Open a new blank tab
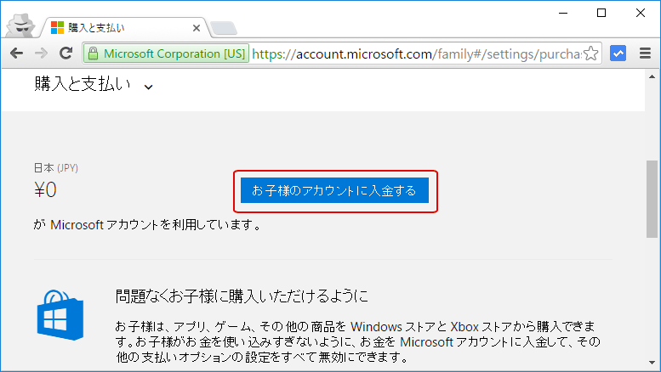Viewport: 661px width, 372px height. 224,28
